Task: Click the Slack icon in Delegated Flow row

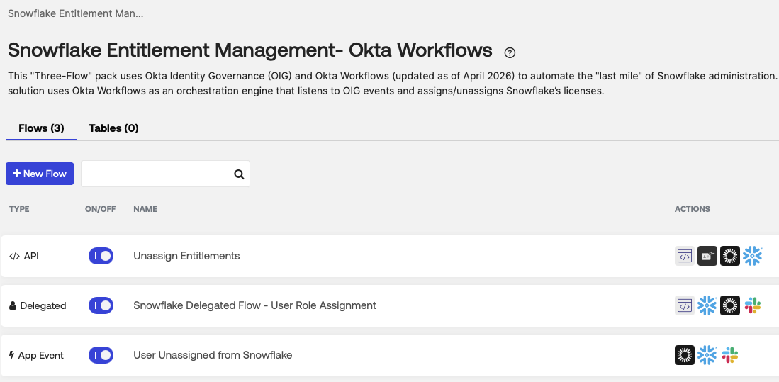Action: coord(753,305)
